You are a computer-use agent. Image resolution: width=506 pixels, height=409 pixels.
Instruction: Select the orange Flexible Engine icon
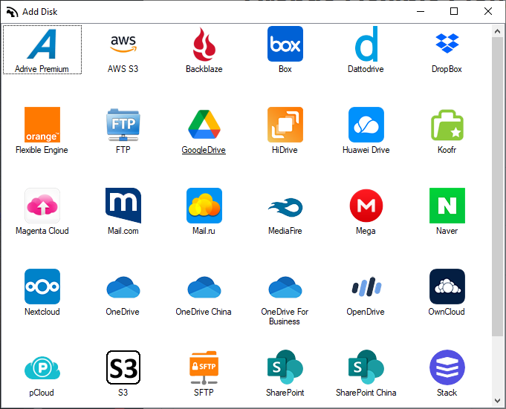click(42, 125)
